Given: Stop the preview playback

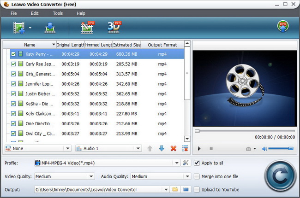Looking at the screenshot, I should [x=211, y=148].
